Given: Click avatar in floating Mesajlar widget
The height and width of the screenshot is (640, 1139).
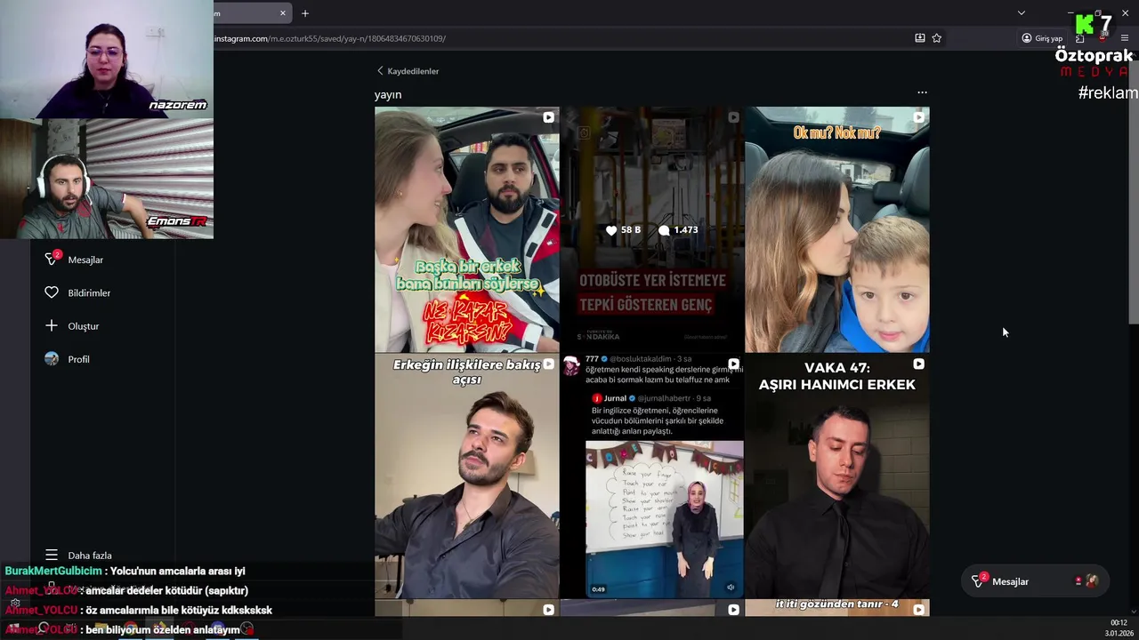Looking at the screenshot, I should 1092,581.
